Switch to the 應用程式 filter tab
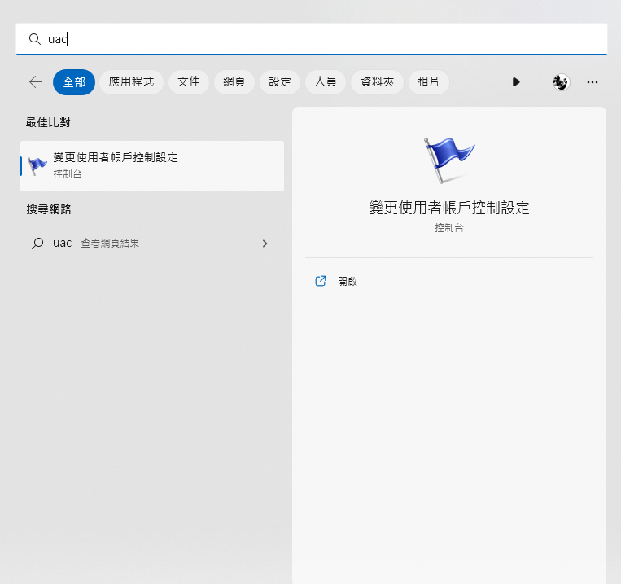621x584 pixels. click(132, 82)
